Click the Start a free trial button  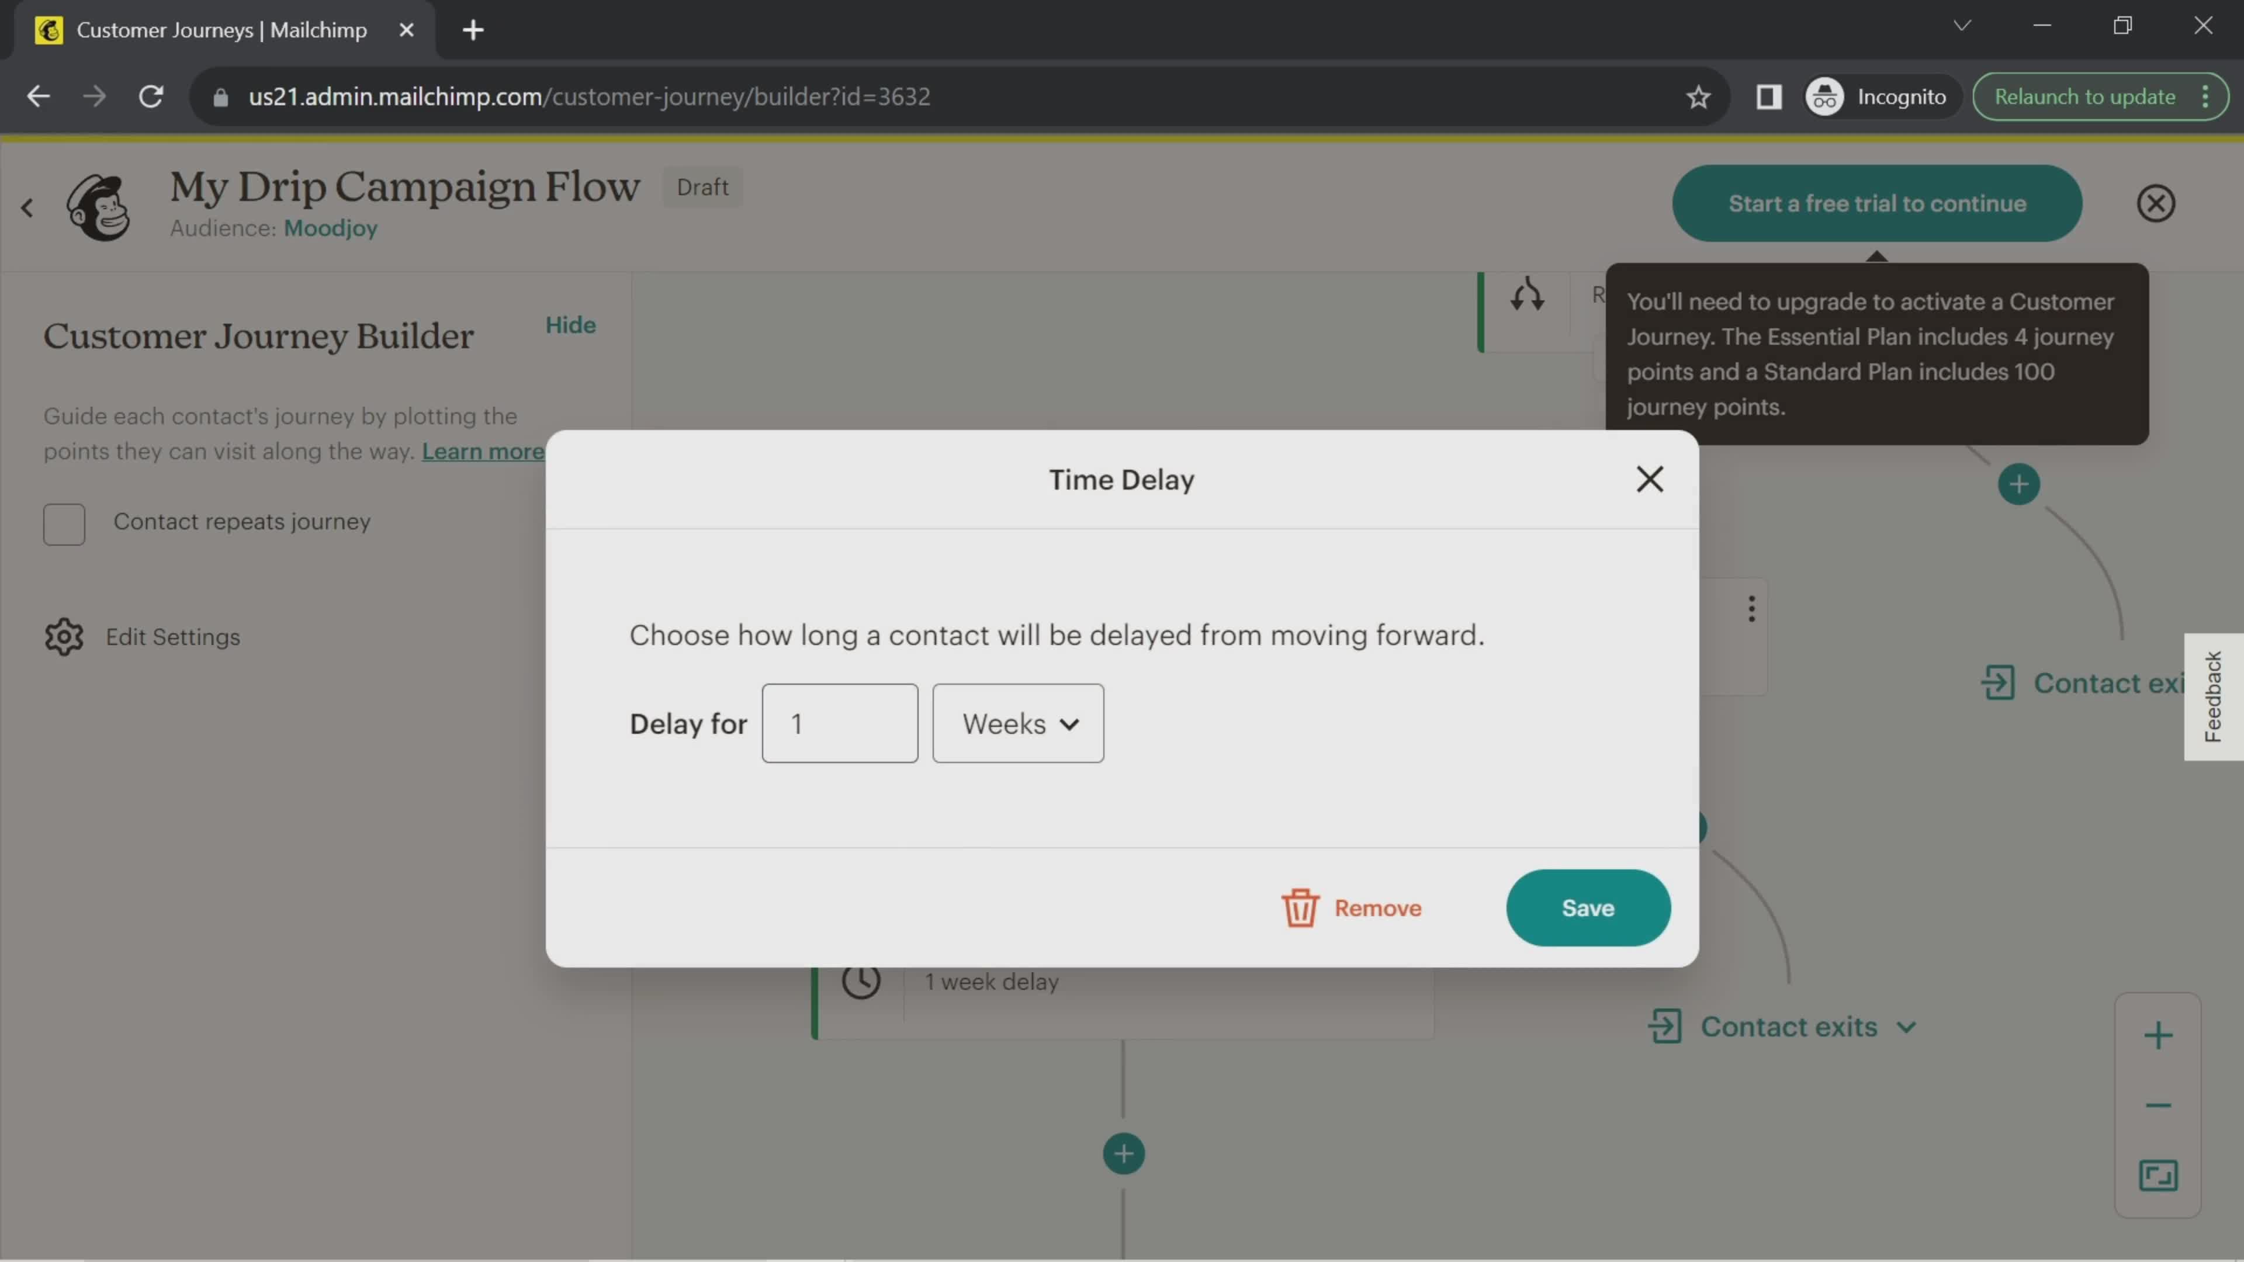[x=1876, y=202]
